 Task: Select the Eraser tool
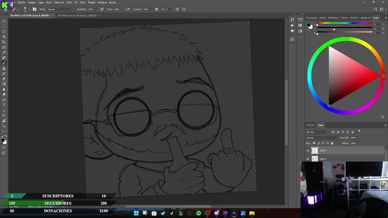pyautogui.click(x=4, y=79)
